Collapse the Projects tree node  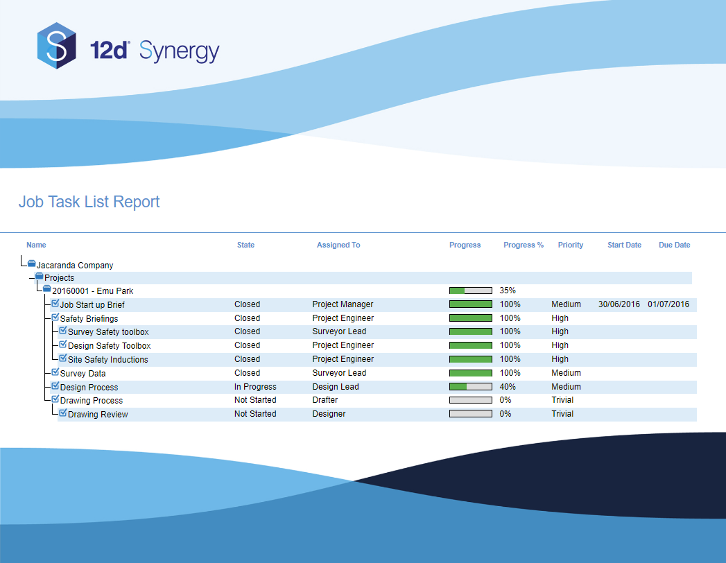31,277
